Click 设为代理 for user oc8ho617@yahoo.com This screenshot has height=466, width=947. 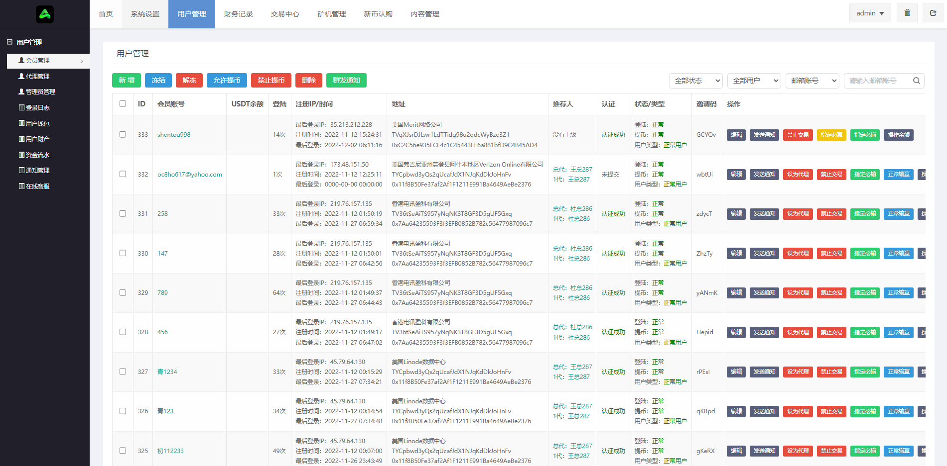click(x=798, y=174)
